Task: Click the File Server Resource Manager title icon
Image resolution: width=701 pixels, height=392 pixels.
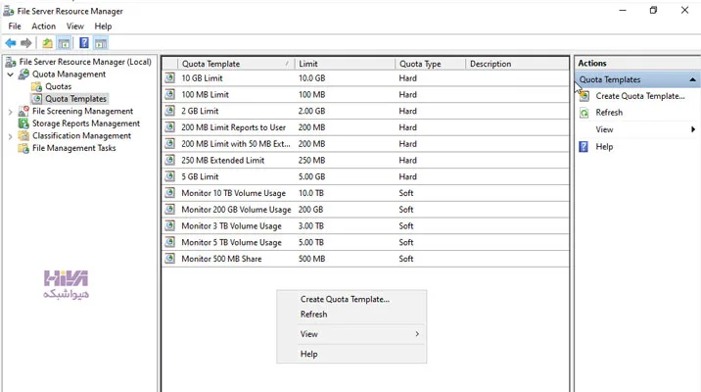Action: point(9,11)
